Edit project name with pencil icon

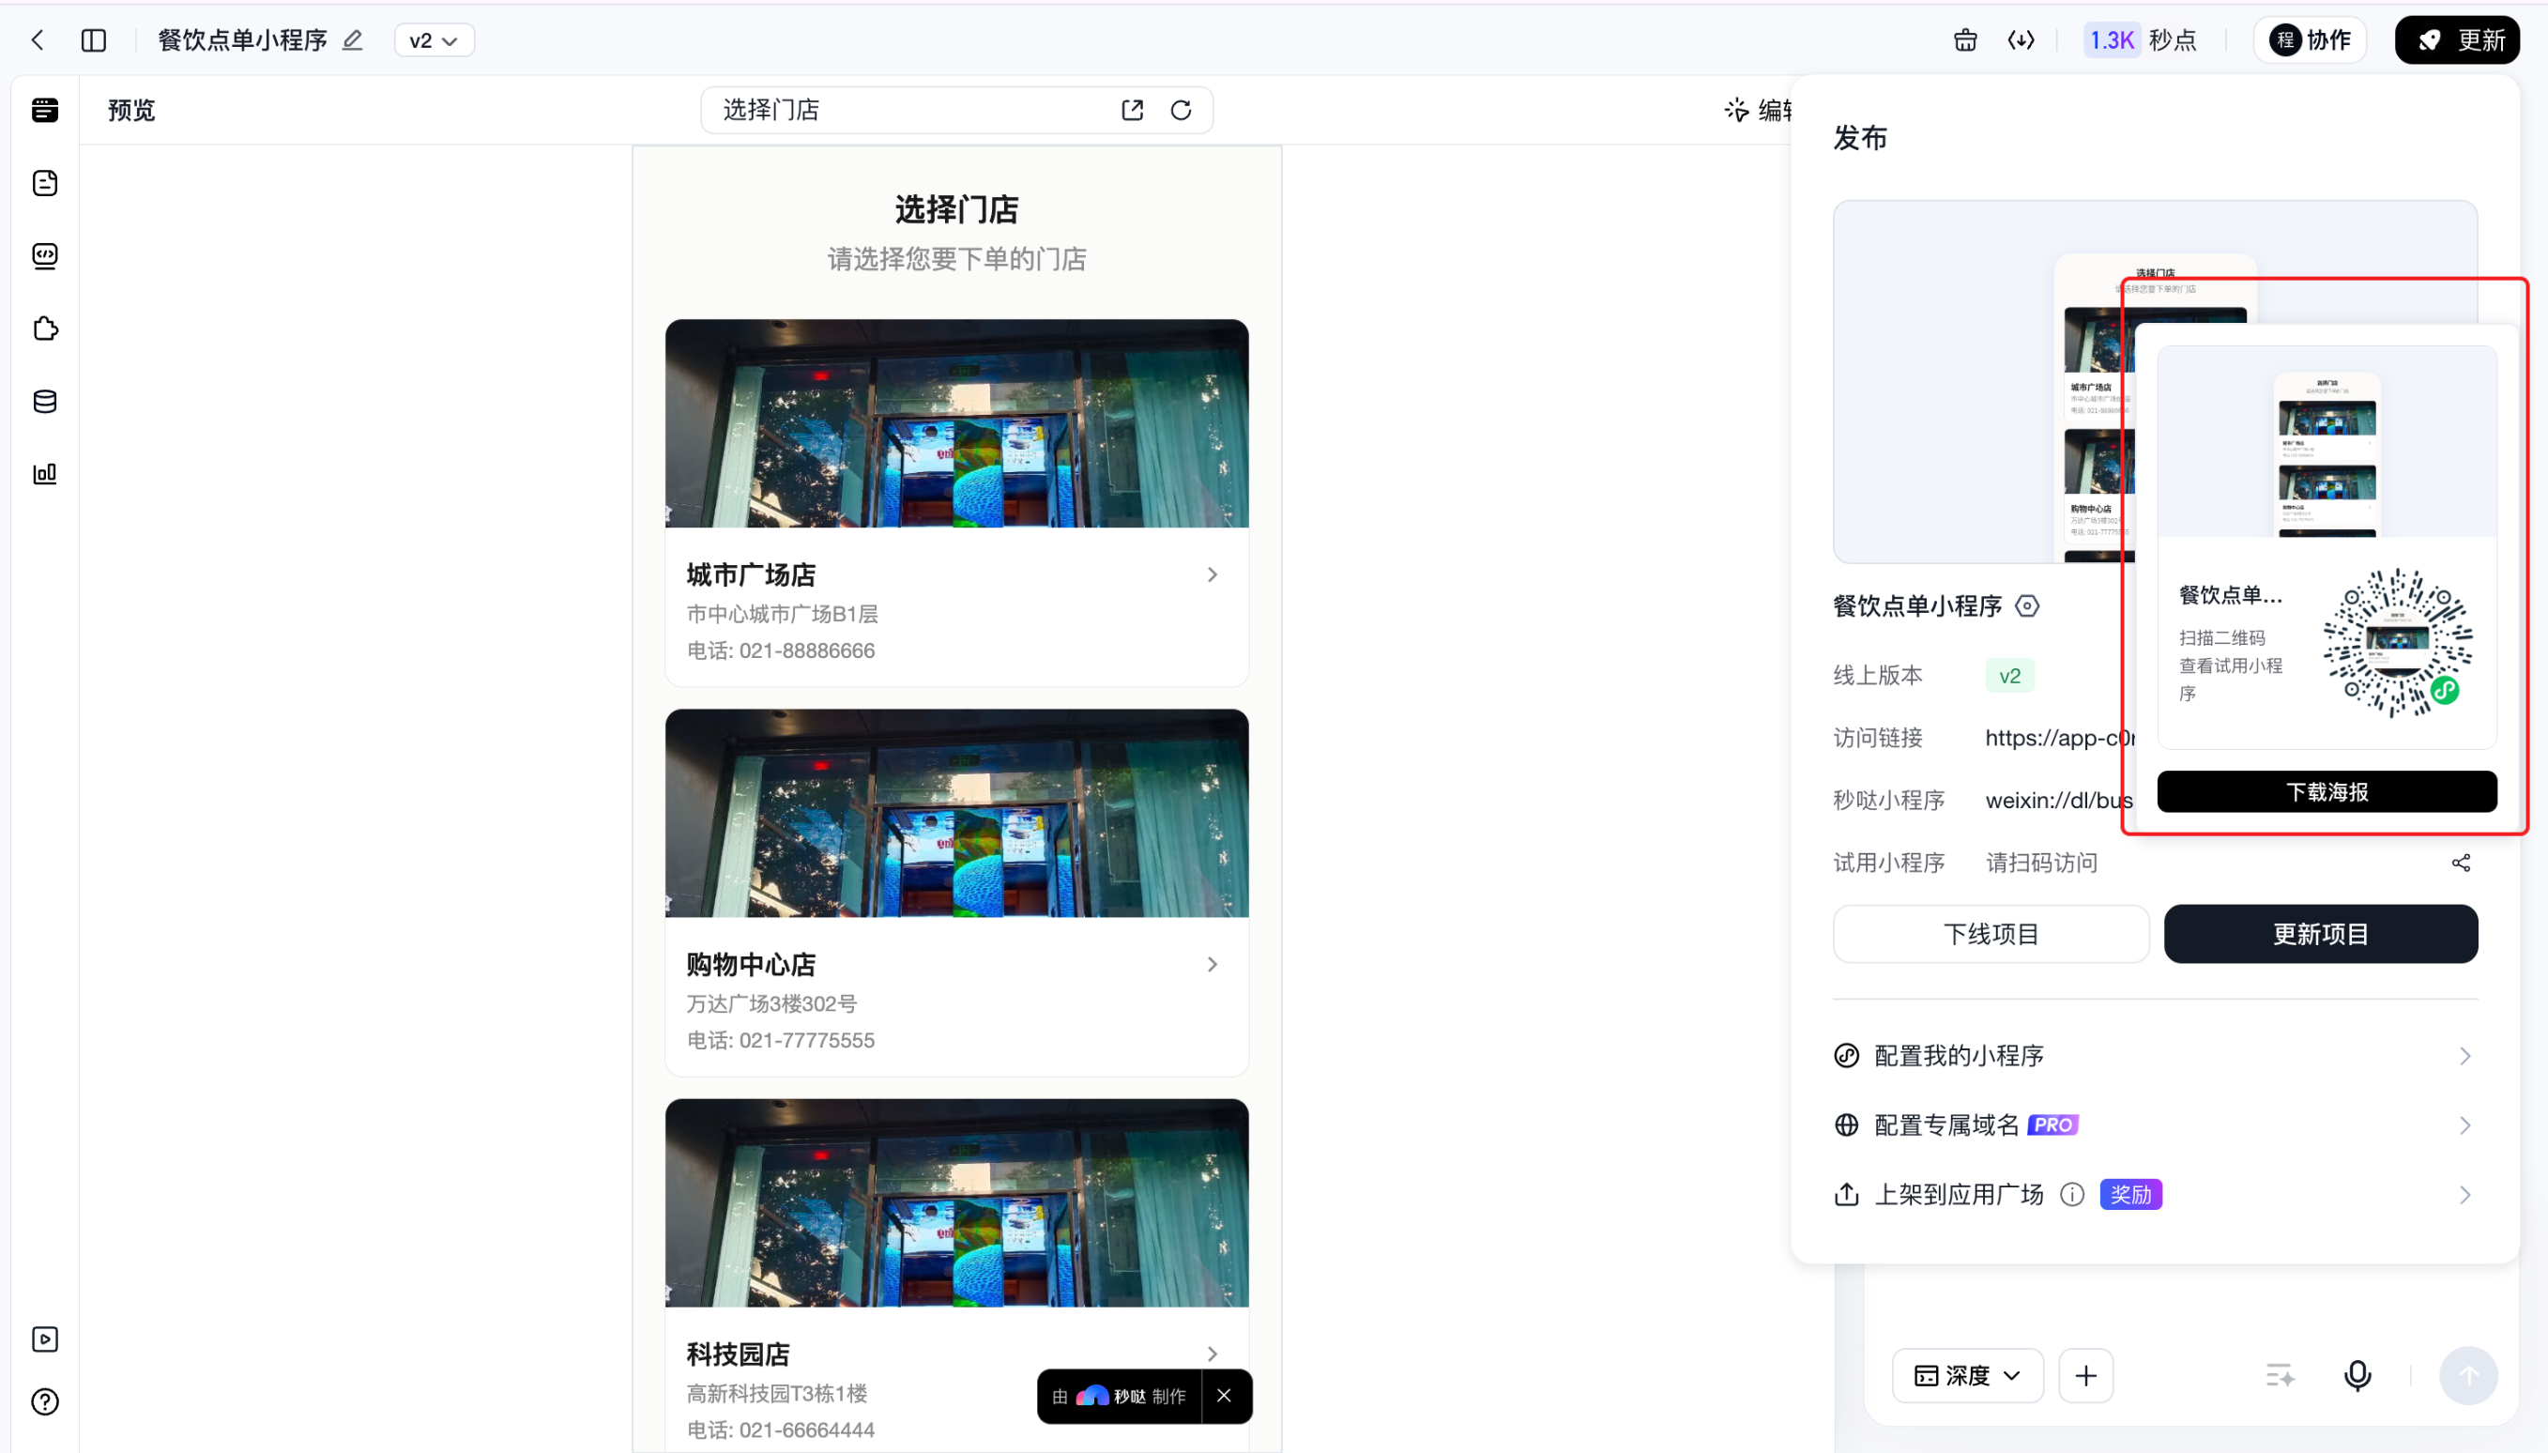(x=352, y=40)
